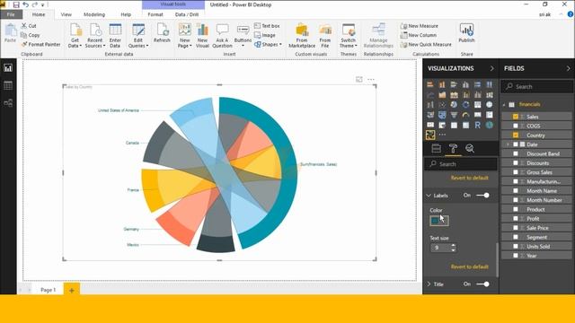Select the Format Painter tool

[x=40, y=44]
